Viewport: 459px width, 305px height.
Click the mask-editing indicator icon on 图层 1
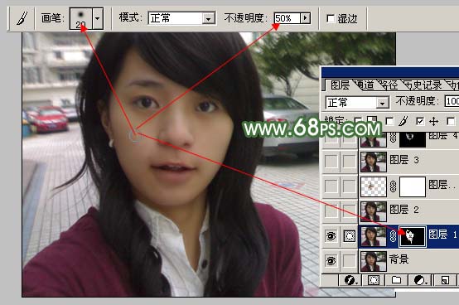350,236
